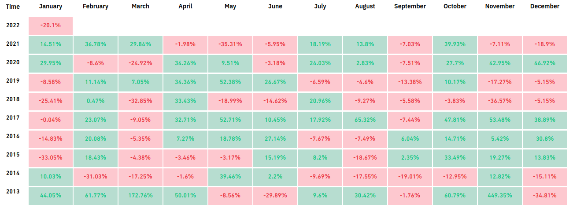Viewport: 573px width, 215px height.
Task: Click the -20.1% January 2022 cell
Action: tap(51, 26)
